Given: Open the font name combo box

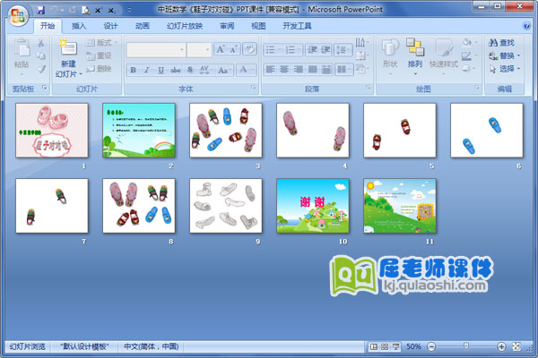Looking at the screenshot, I should click(156, 50).
